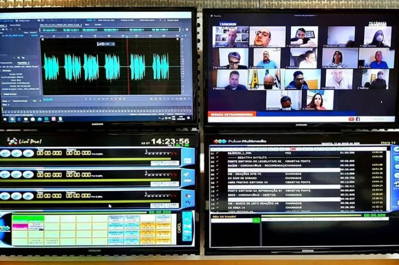Click the Pulsar Multimedia logo
This screenshot has width=399, height=265.
(x=239, y=141)
